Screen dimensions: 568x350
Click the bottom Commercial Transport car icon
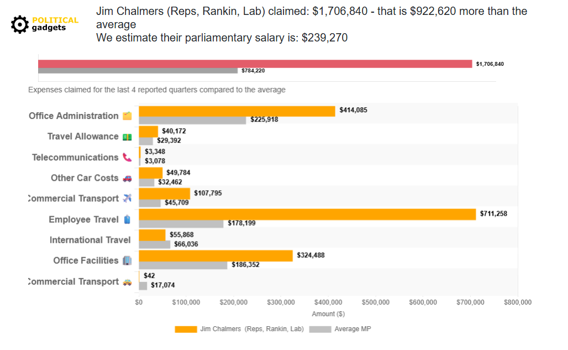[x=126, y=281]
